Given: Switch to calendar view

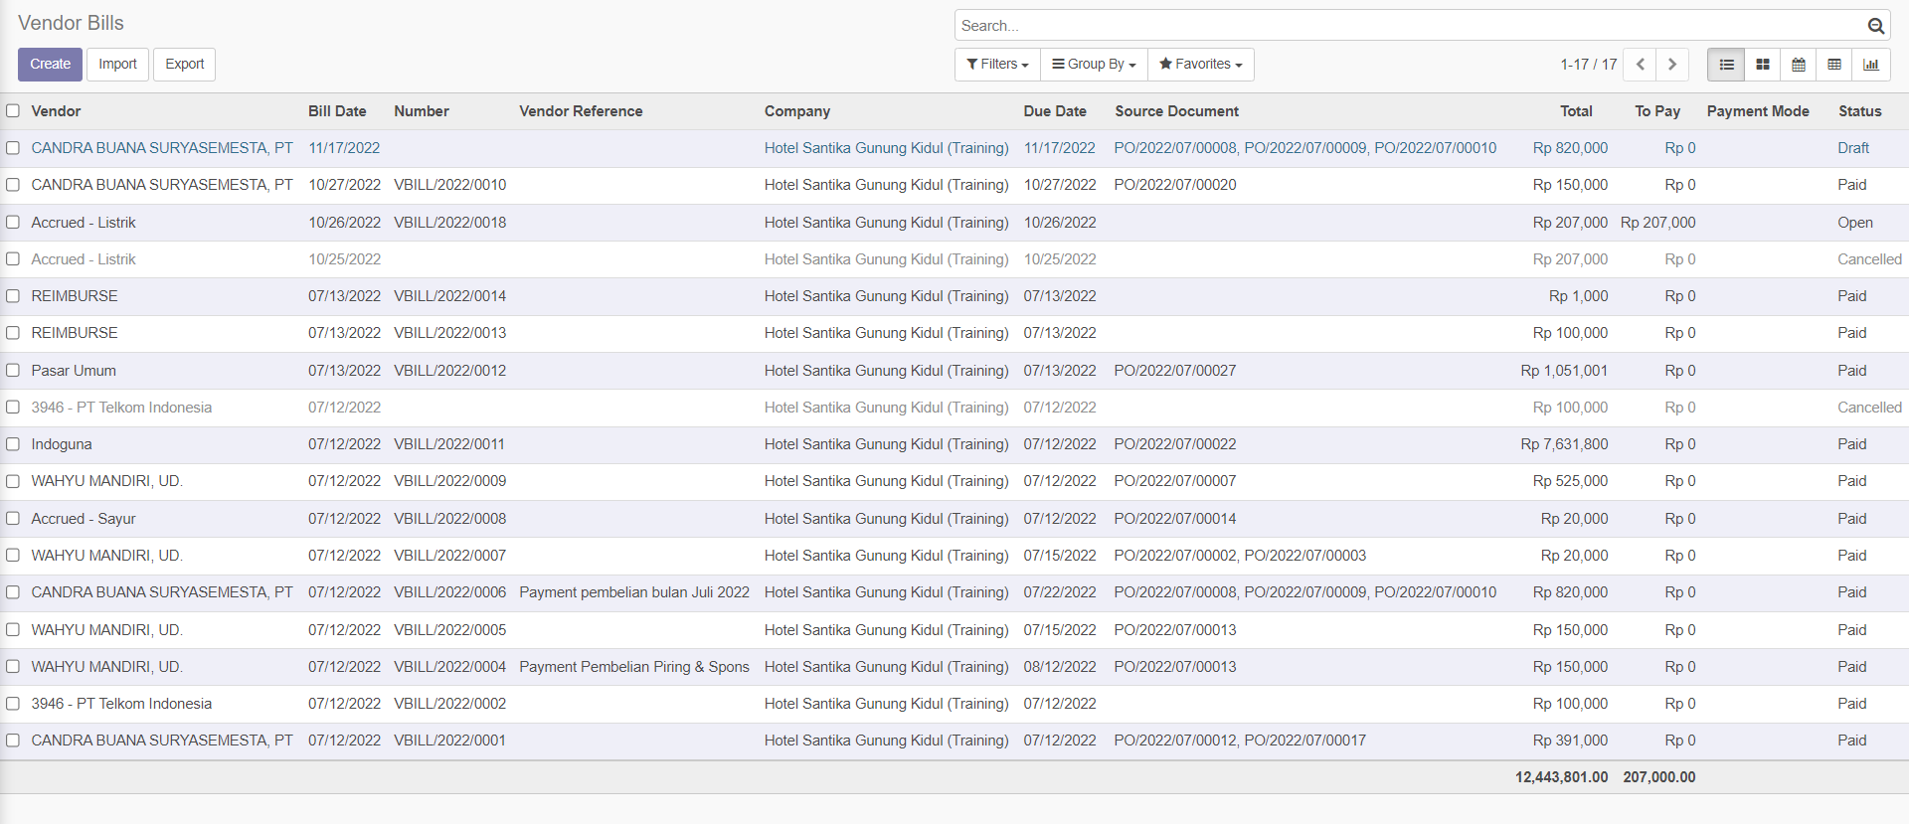Looking at the screenshot, I should point(1799,65).
